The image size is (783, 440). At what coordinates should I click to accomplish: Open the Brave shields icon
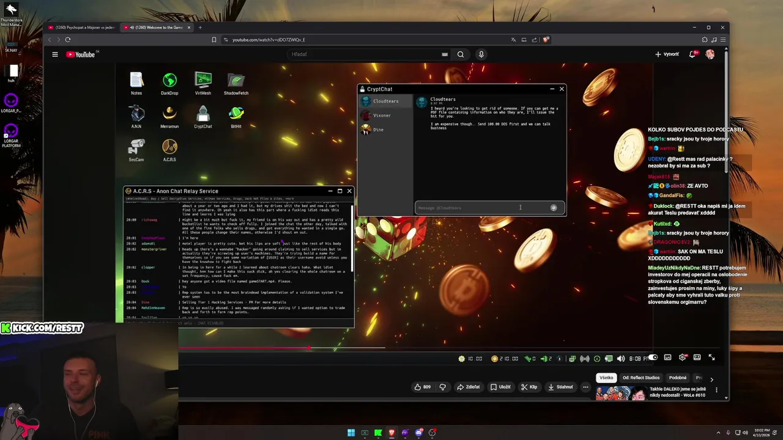point(546,40)
